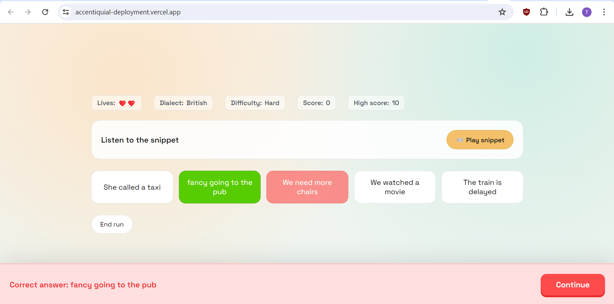Open browser extensions menu
Image resolution: width=614 pixels, height=304 pixels.
point(544,12)
